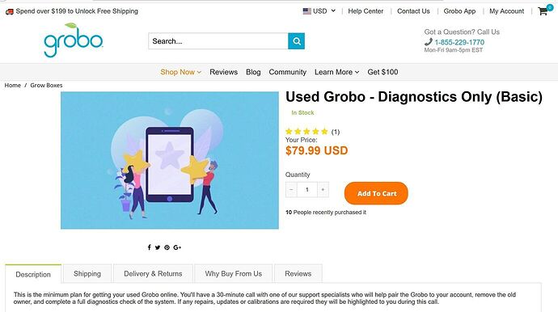
Task: Click the Grobo logo
Action: pos(74,40)
